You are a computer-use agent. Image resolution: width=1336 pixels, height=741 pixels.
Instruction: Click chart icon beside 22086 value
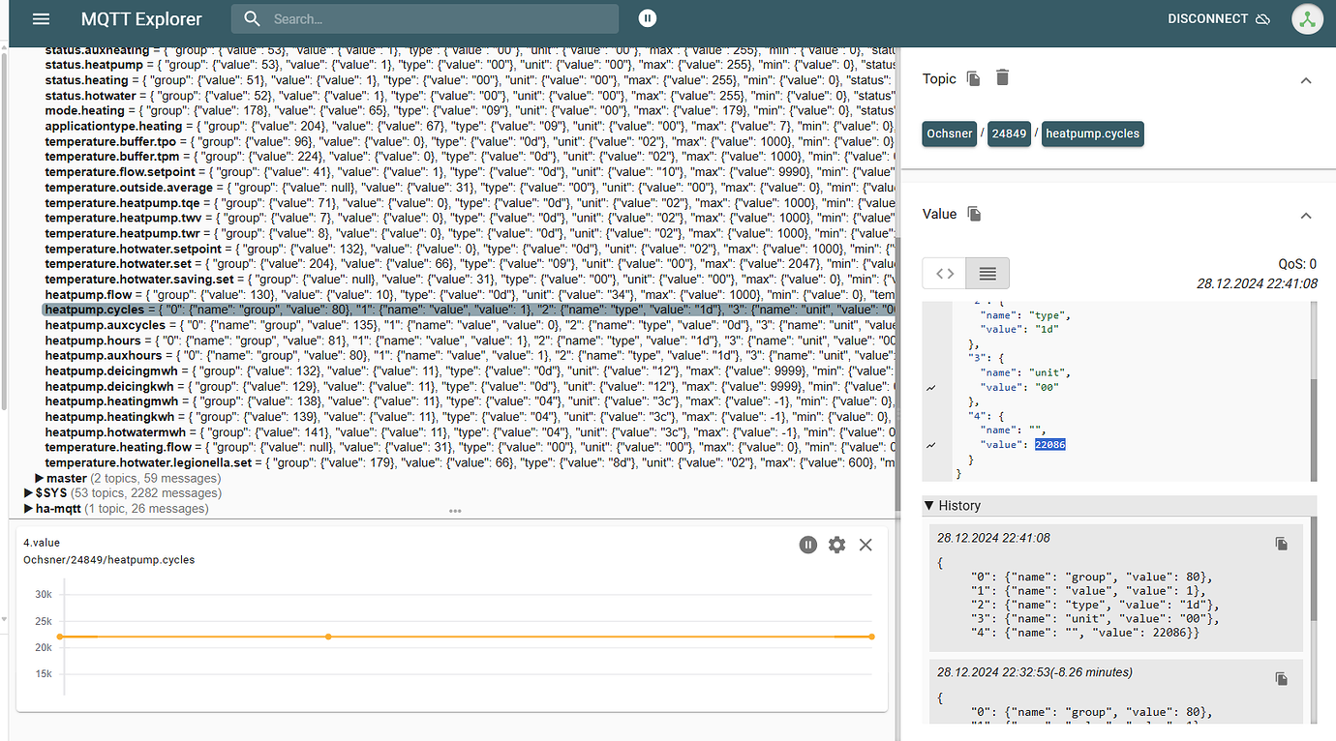coord(931,445)
